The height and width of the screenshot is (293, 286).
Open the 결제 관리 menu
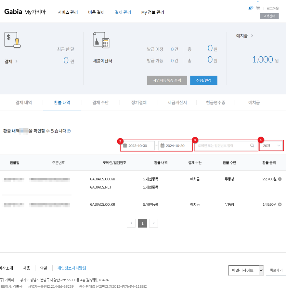pyautogui.click(x=123, y=12)
